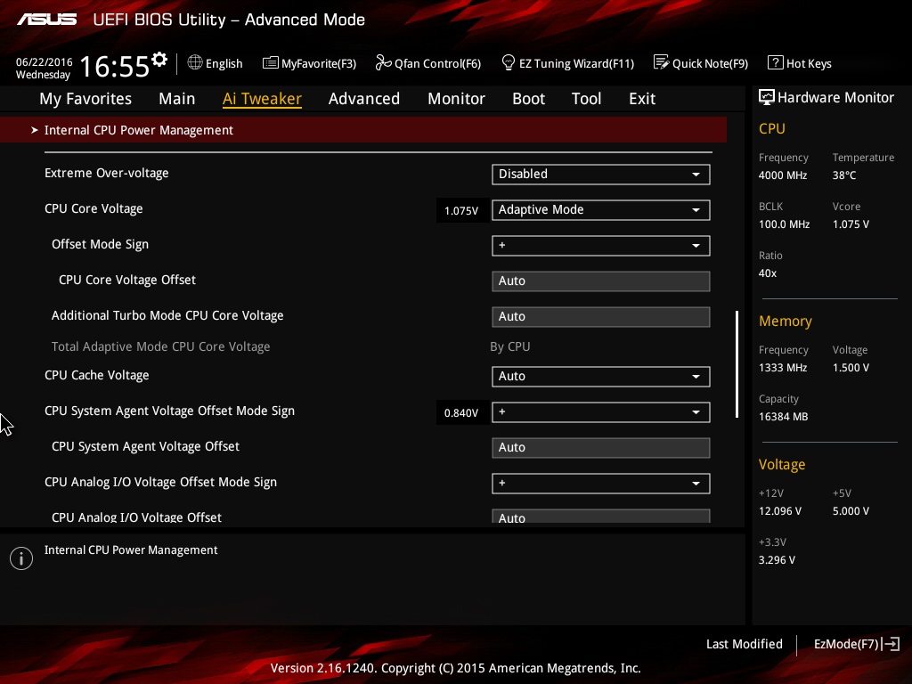912x684 pixels.
Task: Click the Qfan Control fan icon
Action: 383,62
